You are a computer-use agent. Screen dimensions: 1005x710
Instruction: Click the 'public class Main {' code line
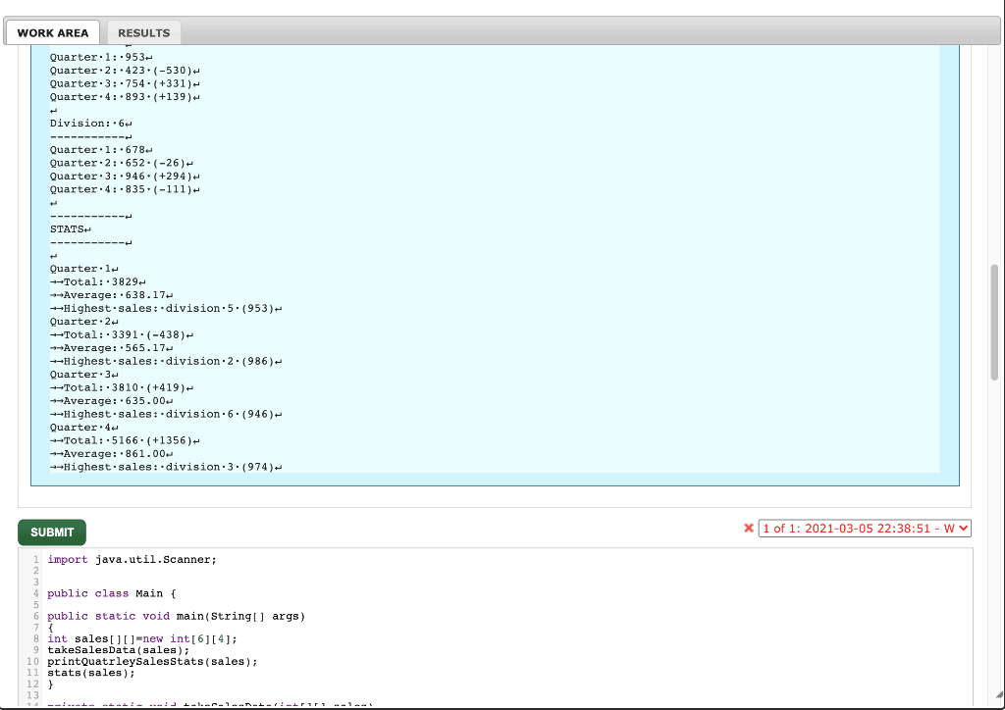pos(112,593)
